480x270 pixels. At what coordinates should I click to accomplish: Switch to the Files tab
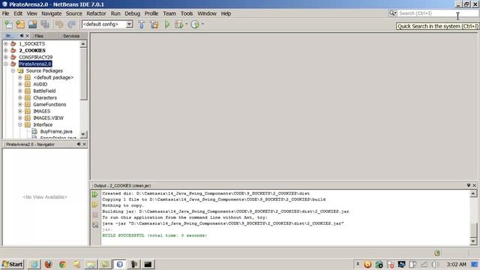click(x=39, y=36)
